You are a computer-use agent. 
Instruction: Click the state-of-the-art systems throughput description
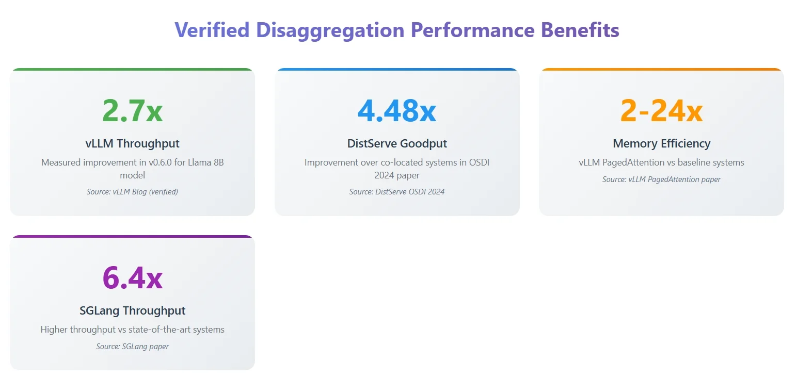pyautogui.click(x=133, y=330)
